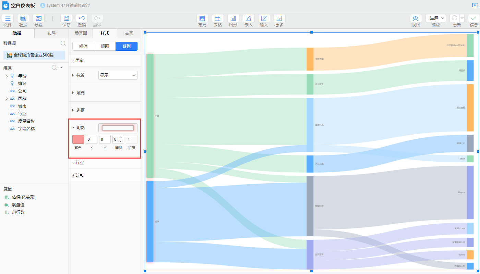Viewport: 480px width, 274px height.
Task: Switch to the Interaction tab
Action: pyautogui.click(x=129, y=33)
